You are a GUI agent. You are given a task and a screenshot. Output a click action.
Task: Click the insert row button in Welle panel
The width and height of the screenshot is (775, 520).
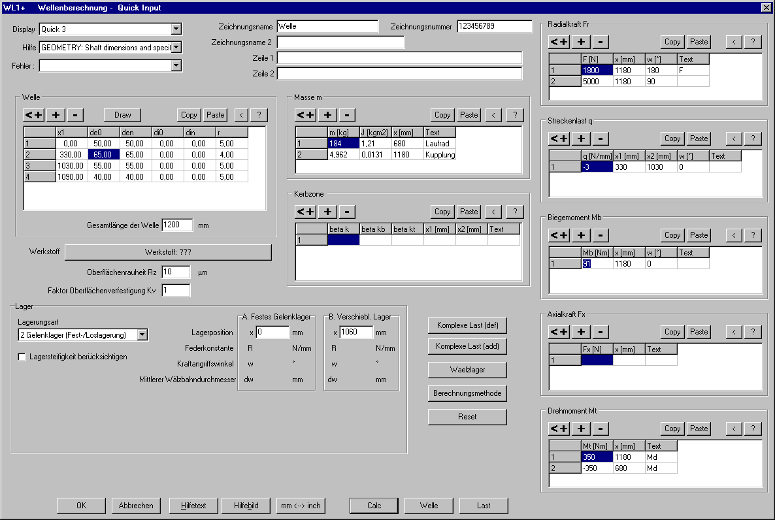[33, 115]
